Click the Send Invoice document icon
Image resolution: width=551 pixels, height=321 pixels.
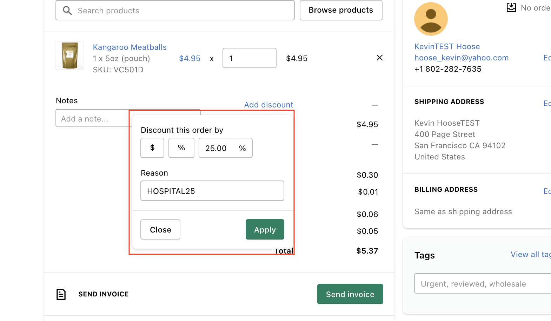click(61, 294)
